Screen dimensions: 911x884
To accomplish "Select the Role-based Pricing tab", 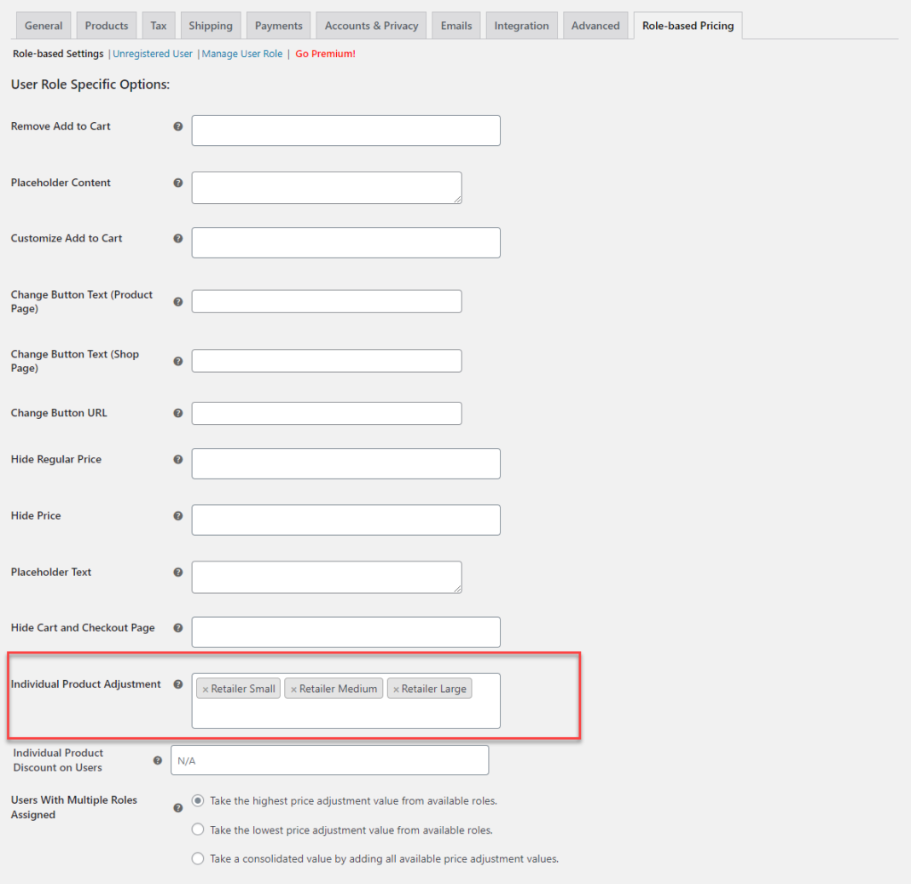I will (x=688, y=26).
